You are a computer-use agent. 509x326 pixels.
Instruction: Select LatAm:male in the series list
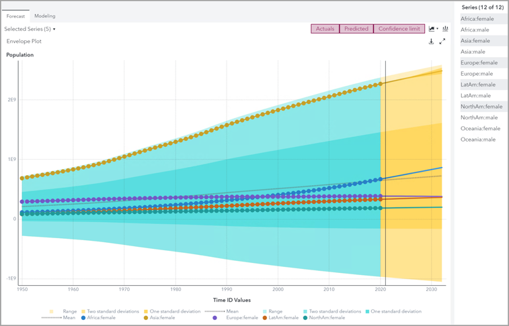(483, 95)
